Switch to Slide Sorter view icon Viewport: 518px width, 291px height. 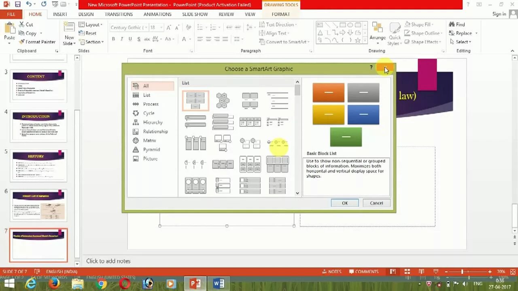(407, 272)
